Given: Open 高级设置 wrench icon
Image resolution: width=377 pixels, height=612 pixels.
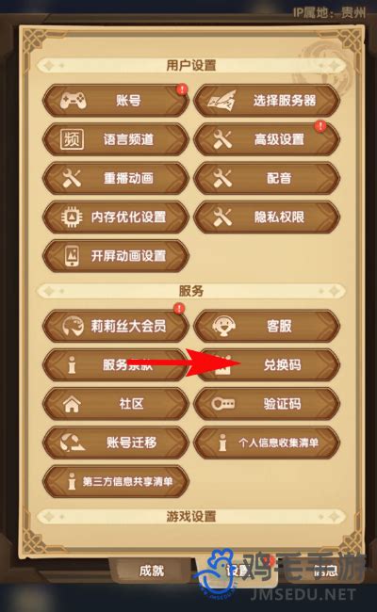Looking at the screenshot, I should click(x=222, y=139).
